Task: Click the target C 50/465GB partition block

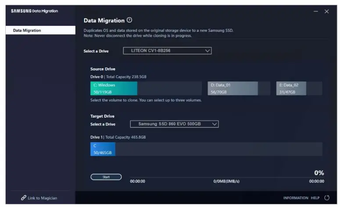Action: tap(103, 149)
